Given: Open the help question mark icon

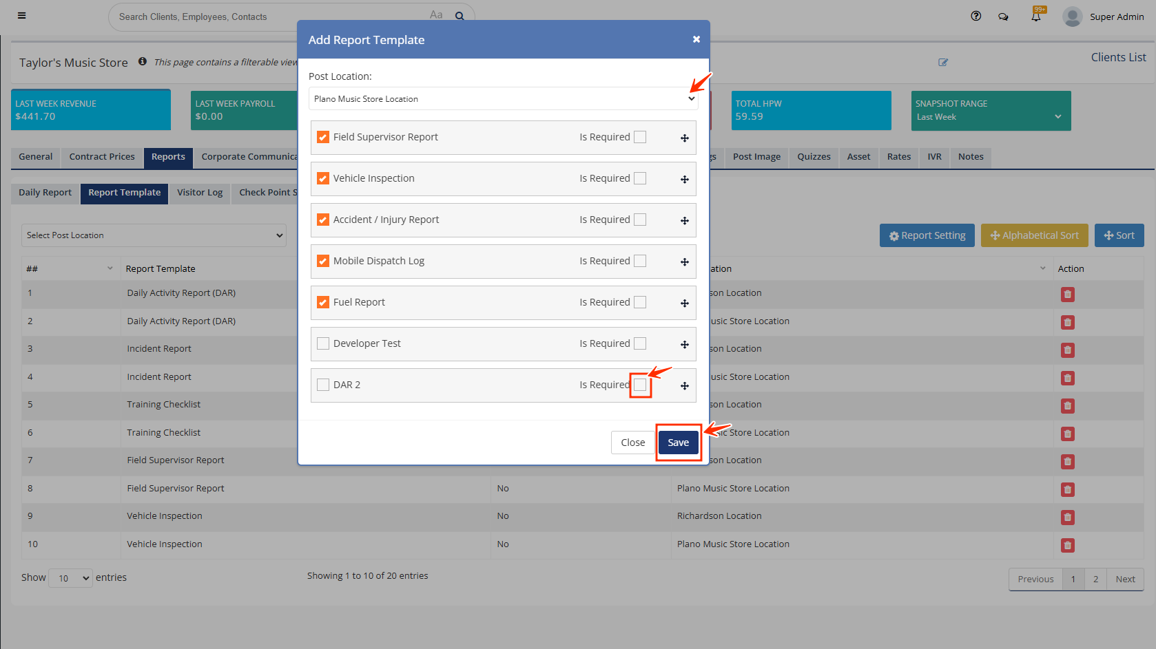Looking at the screenshot, I should (x=976, y=17).
